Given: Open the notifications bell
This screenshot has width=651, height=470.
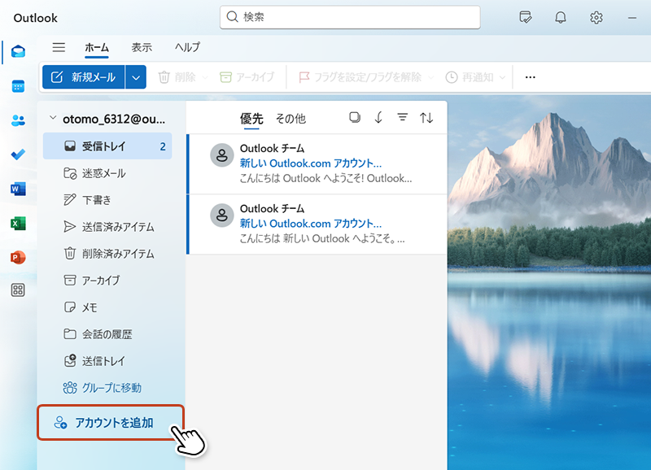Looking at the screenshot, I should click(561, 17).
